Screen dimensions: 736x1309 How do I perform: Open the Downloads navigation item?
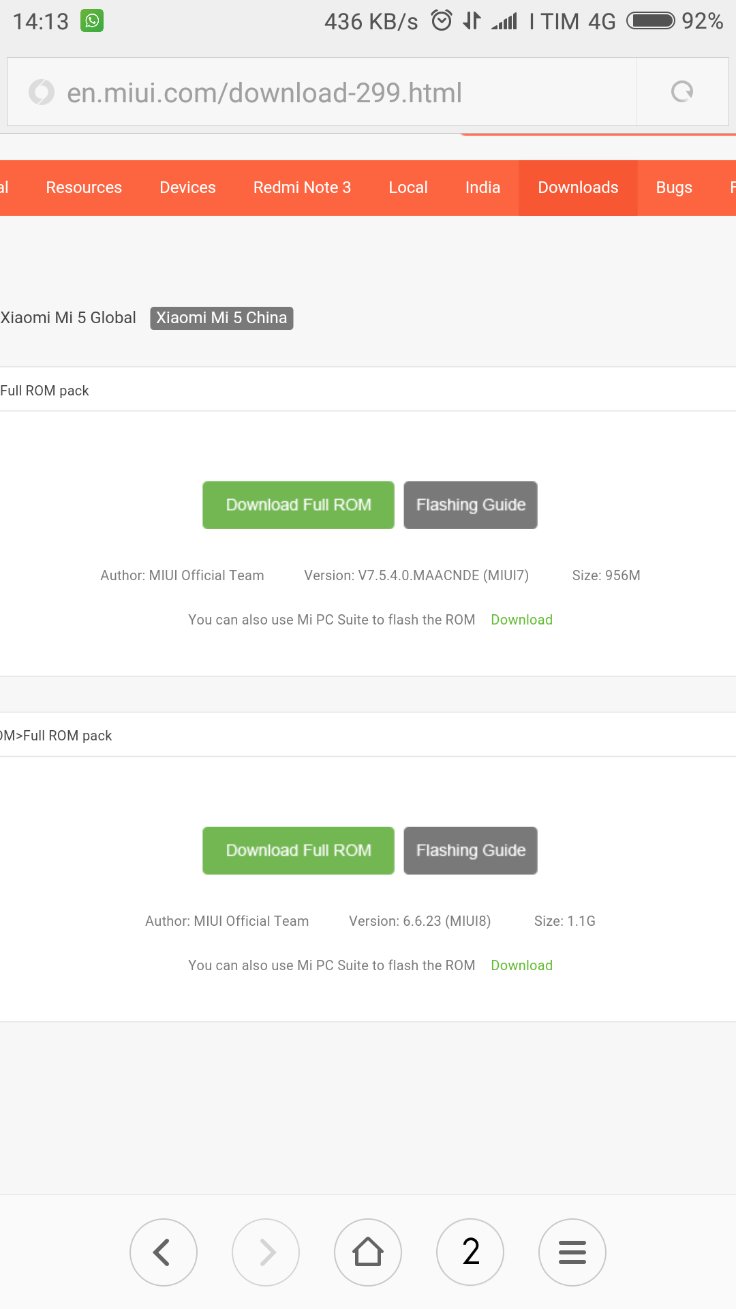(x=578, y=187)
